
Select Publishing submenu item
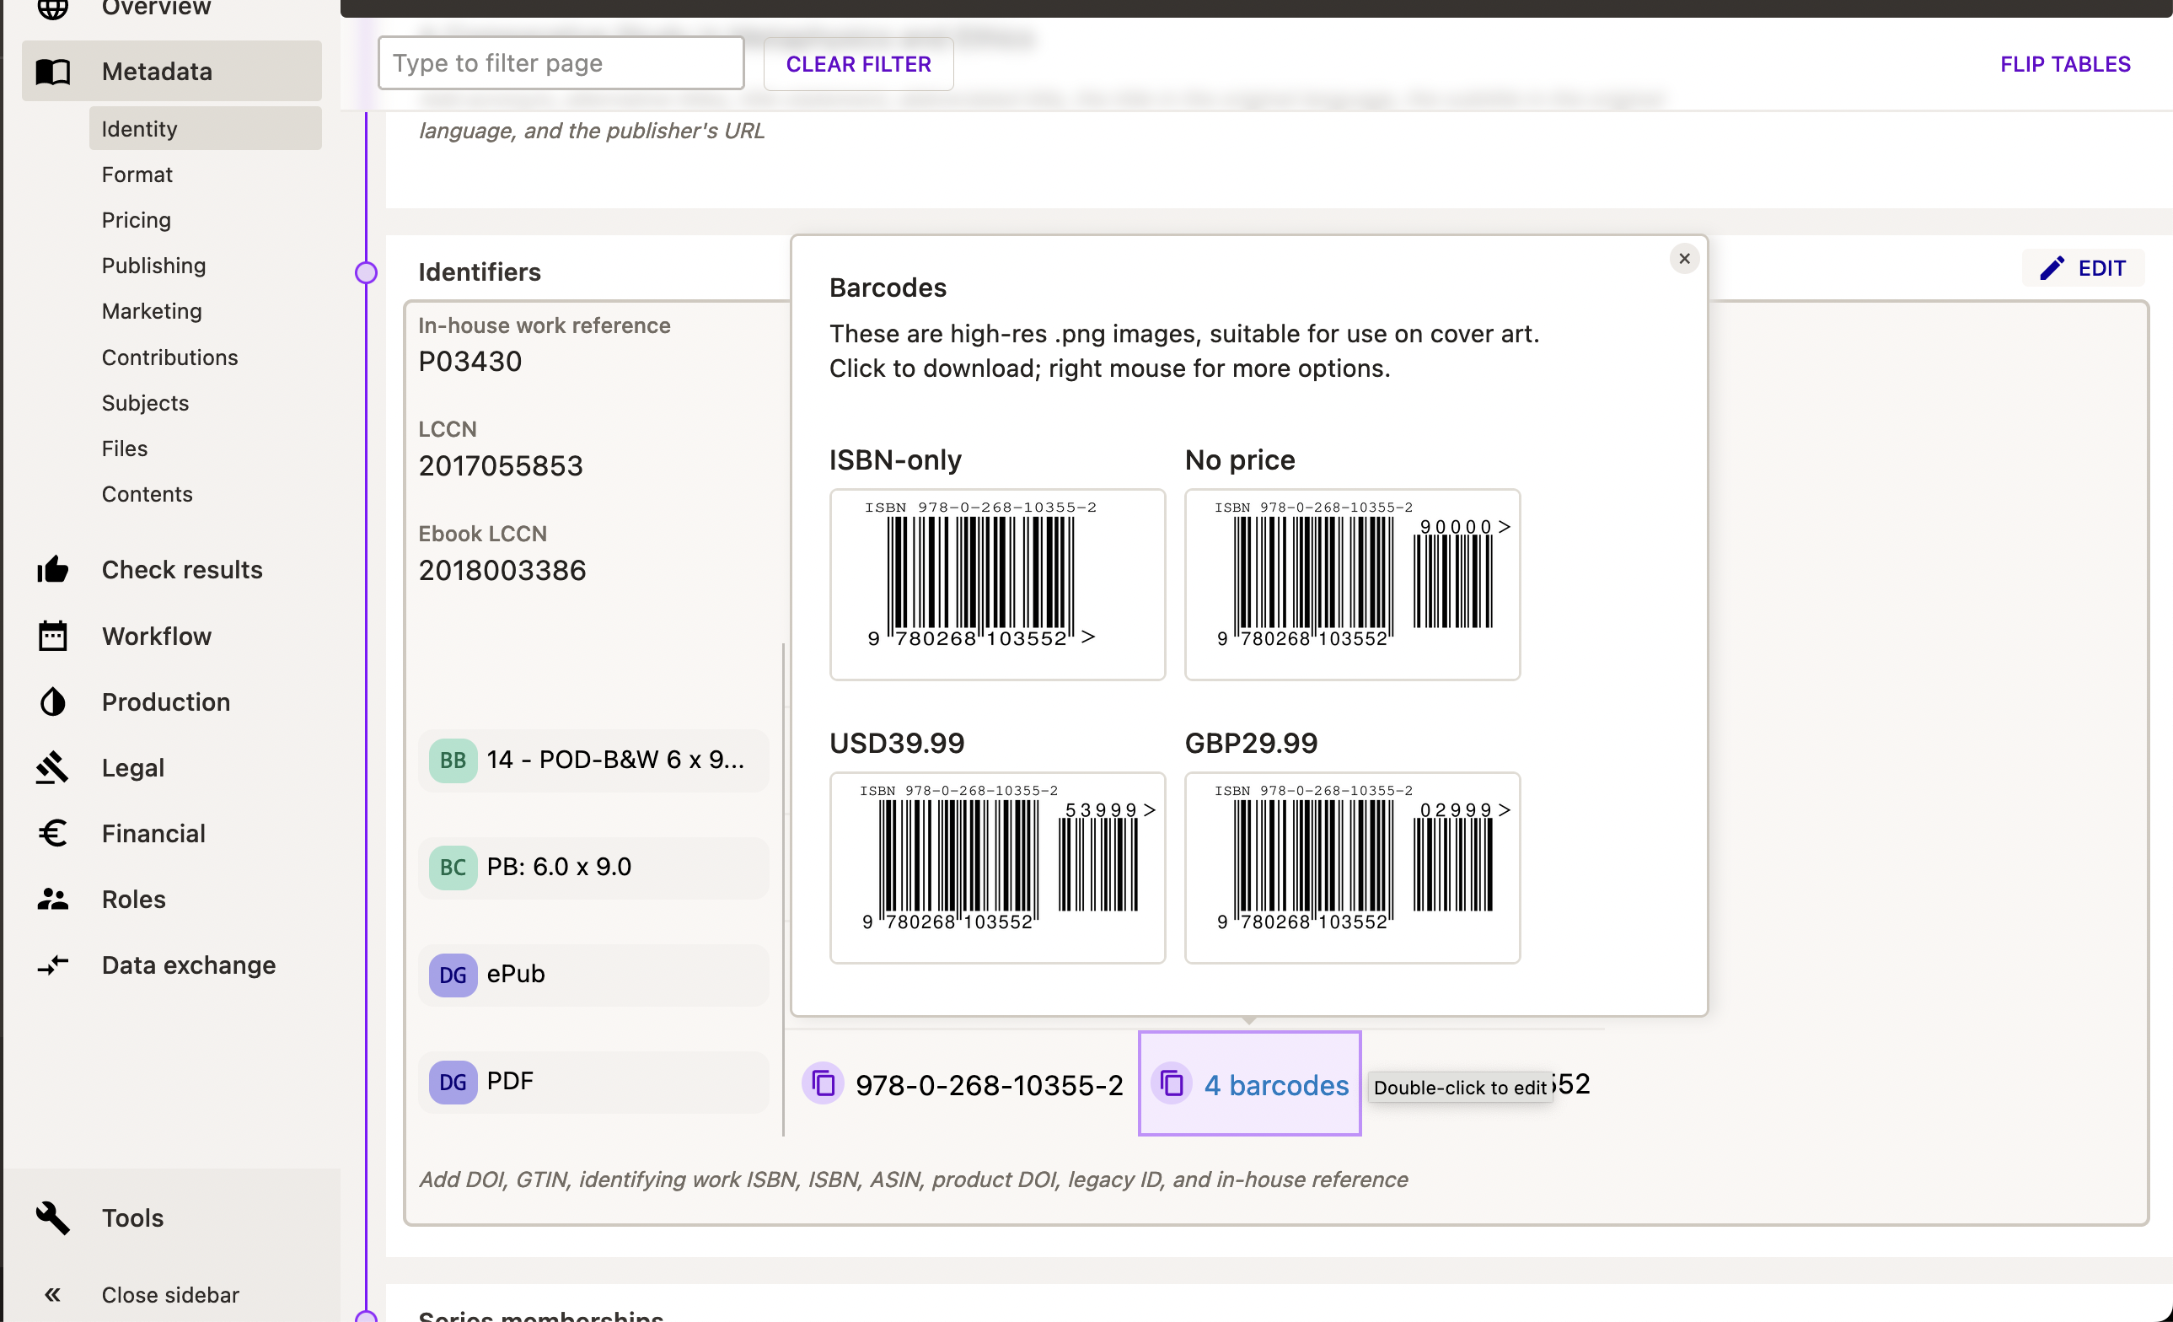click(x=153, y=266)
